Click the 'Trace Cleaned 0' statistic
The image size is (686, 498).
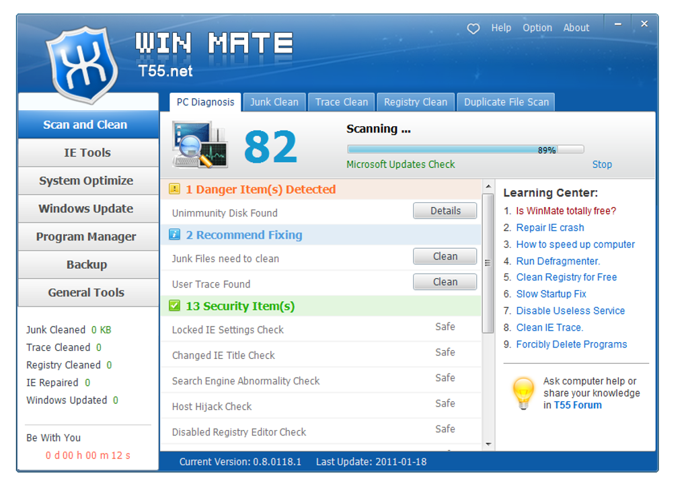(64, 347)
